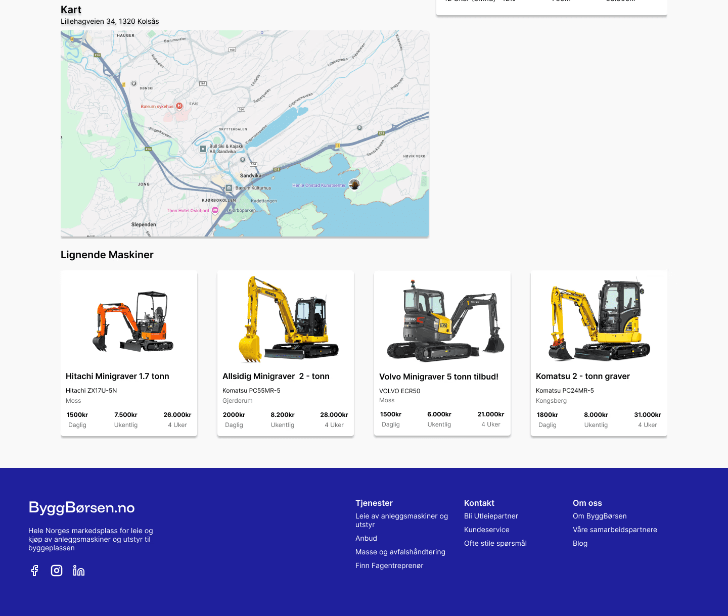728x616 pixels.
Task: Click 6.000kr weekly price
Action: (x=439, y=414)
